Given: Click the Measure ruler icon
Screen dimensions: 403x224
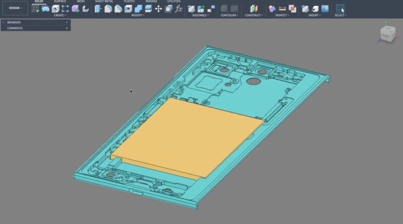Looking at the screenshot, I should [x=283, y=9].
